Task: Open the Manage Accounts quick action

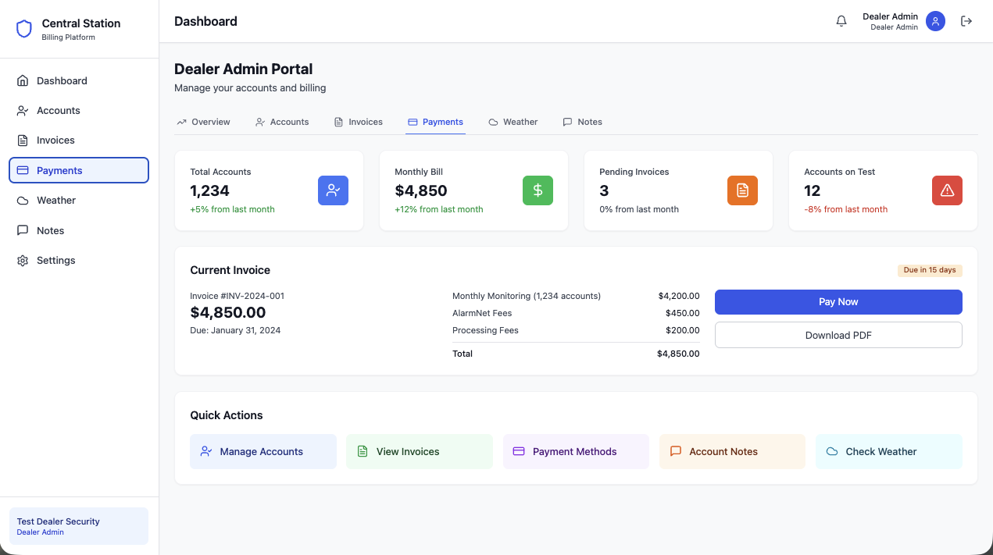Action: coord(263,451)
